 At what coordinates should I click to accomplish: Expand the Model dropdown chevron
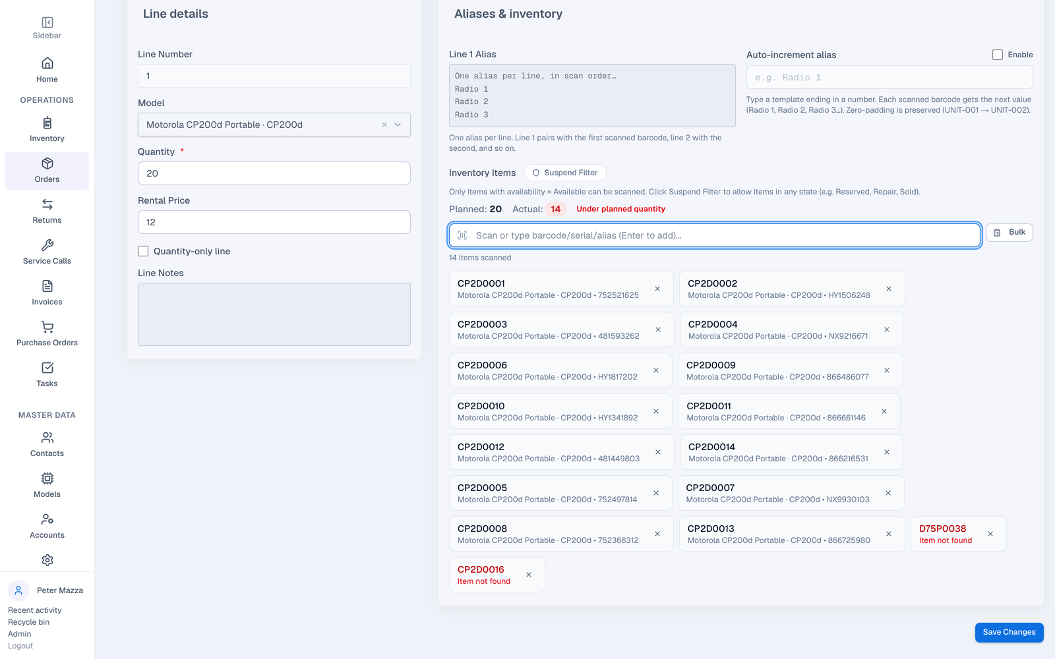point(398,125)
